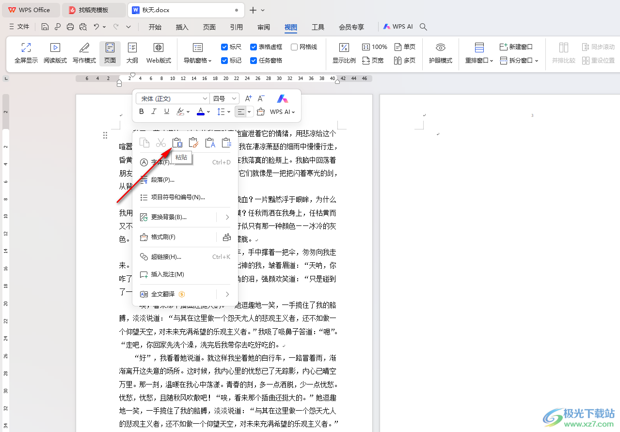Image resolution: width=620 pixels, height=432 pixels.
Task: Click the Bold icon in mini toolbar
Action: coord(142,112)
